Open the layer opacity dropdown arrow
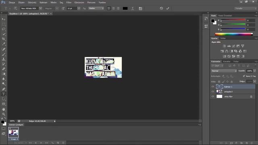Viewport: 258px width, 145px height. coord(254,71)
